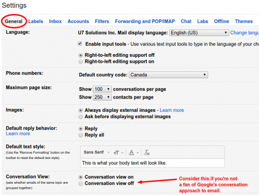The image size is (259, 195).
Task: Select Right-to-left editing support on
Action: pos(80,61)
